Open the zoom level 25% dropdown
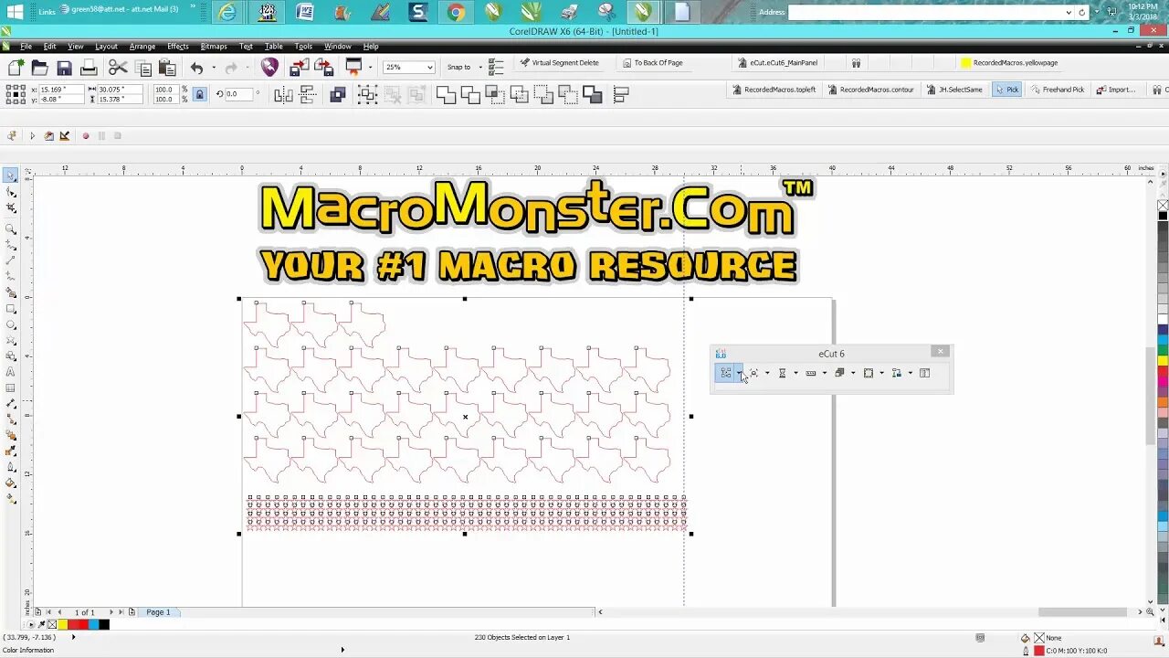The height and width of the screenshot is (658, 1169). click(428, 67)
